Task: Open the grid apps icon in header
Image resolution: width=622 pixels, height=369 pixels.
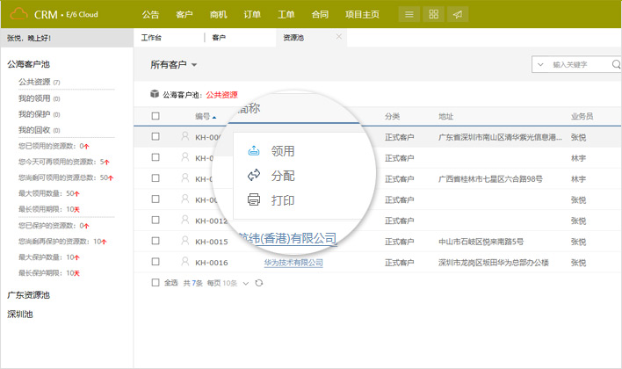Action: click(x=433, y=15)
